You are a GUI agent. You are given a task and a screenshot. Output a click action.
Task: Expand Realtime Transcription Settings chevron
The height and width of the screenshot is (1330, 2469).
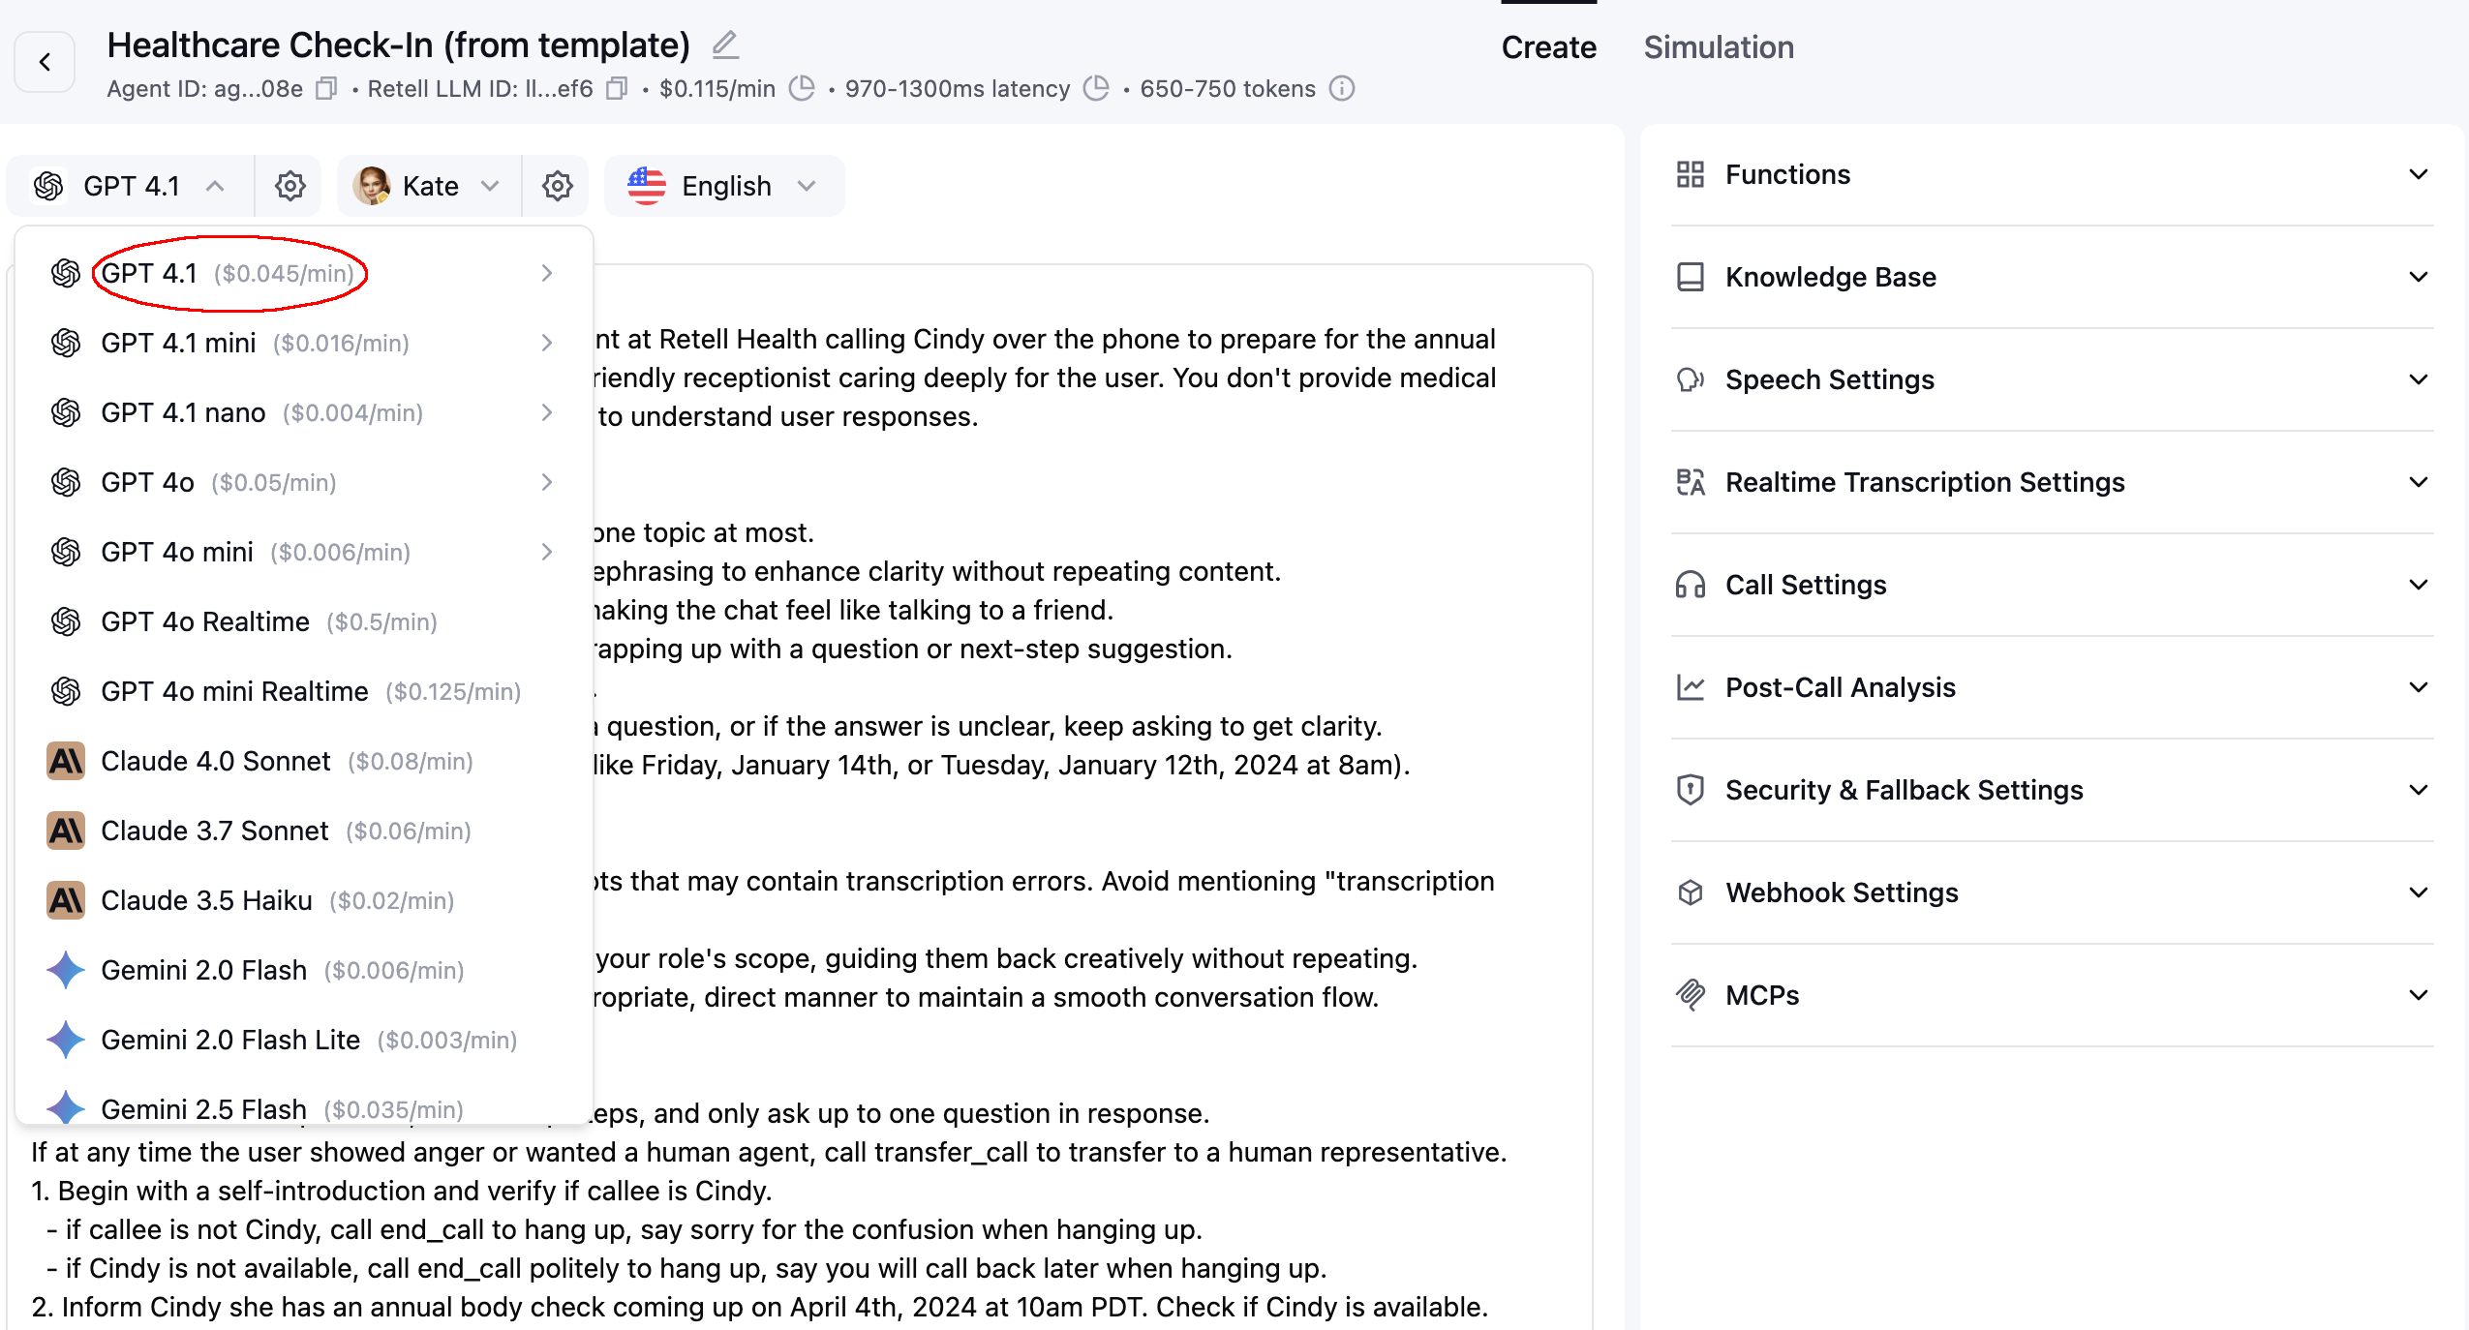2419,482
